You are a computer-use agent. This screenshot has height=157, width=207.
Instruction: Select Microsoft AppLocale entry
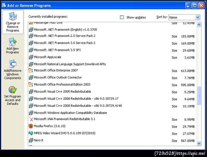click(48, 57)
